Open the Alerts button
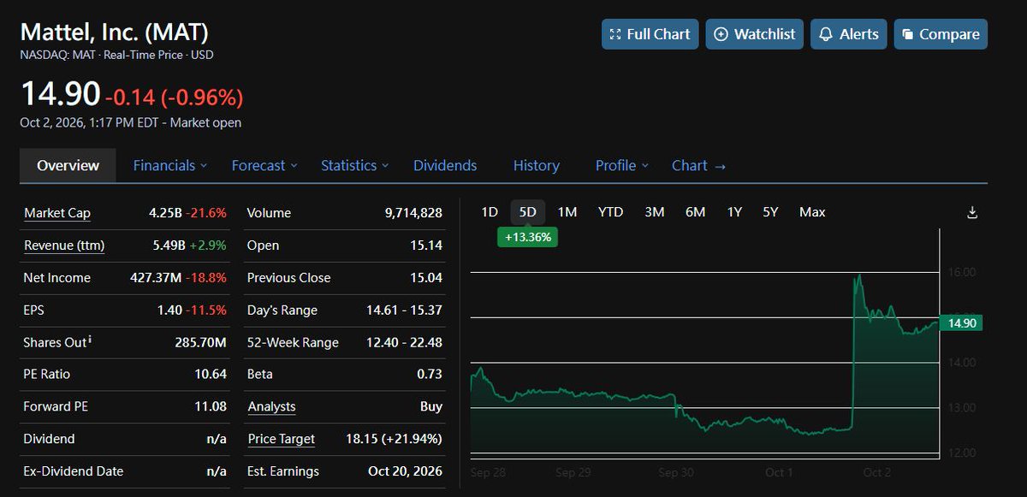 [x=849, y=34]
